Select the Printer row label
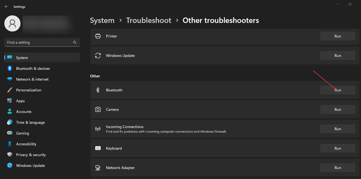Viewport: 361px width, 179px height. click(x=111, y=36)
